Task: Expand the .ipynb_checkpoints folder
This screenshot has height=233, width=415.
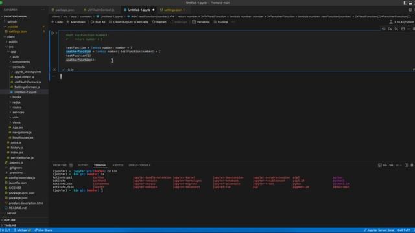Action: tap(28, 72)
